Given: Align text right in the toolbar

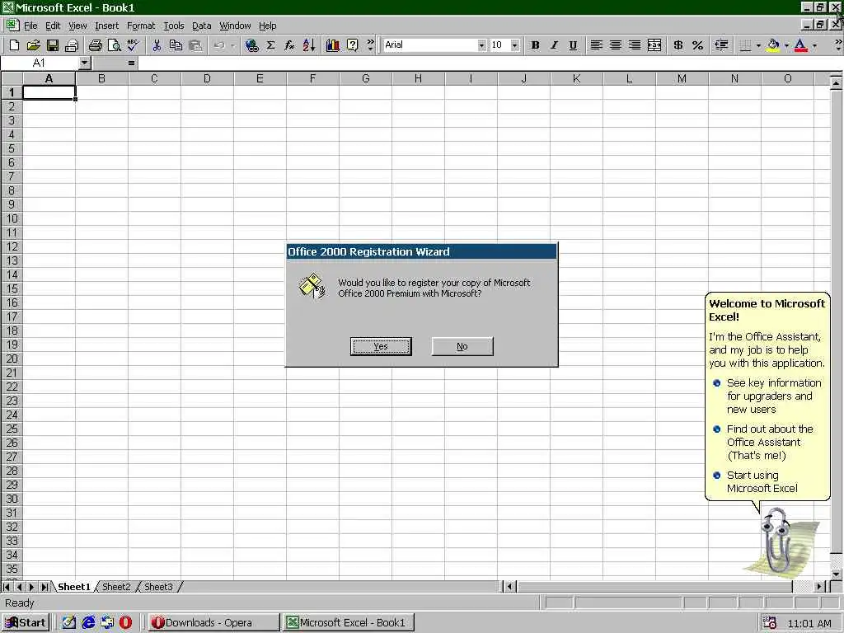Looking at the screenshot, I should point(635,45).
